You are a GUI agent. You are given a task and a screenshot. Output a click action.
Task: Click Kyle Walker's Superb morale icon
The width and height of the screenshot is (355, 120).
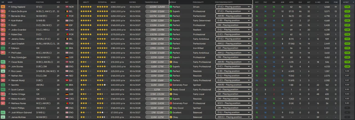pos(171,21)
